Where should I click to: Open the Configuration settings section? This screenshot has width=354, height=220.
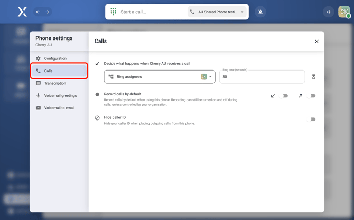tap(59, 58)
